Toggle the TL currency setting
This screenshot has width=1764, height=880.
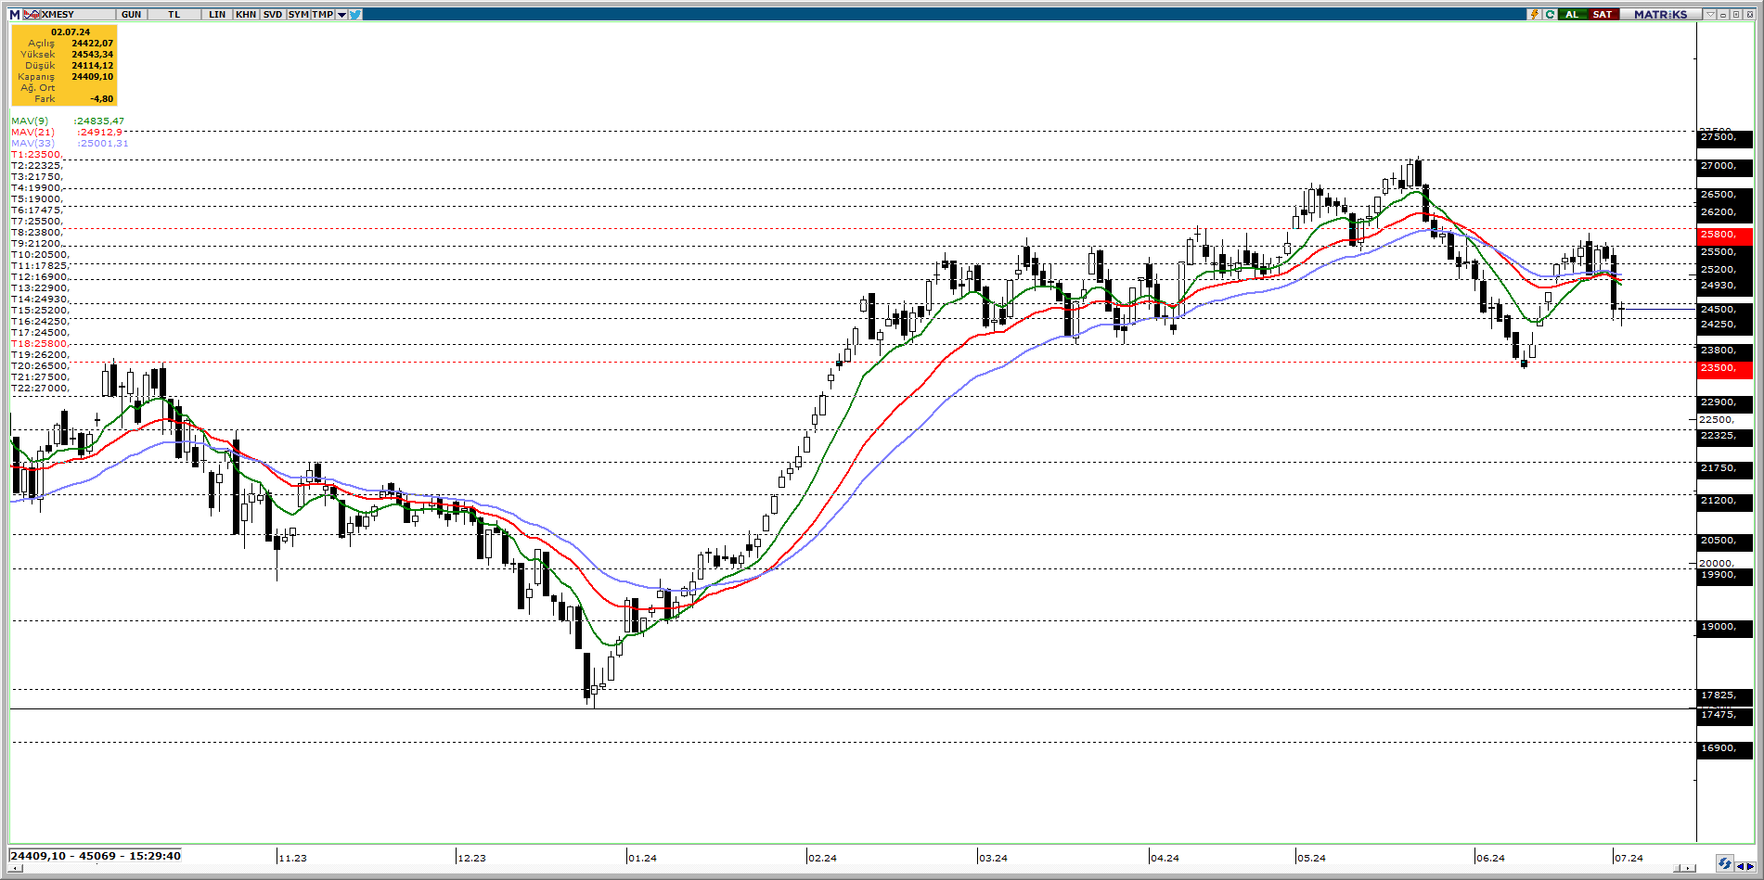click(x=174, y=14)
